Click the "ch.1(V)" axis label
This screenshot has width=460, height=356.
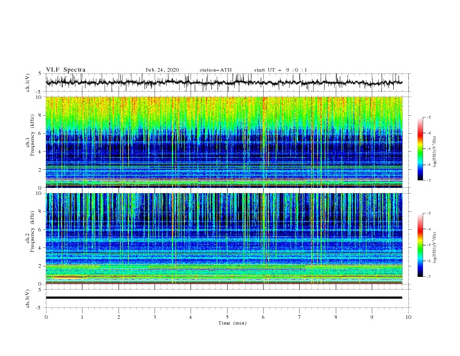tap(28, 83)
